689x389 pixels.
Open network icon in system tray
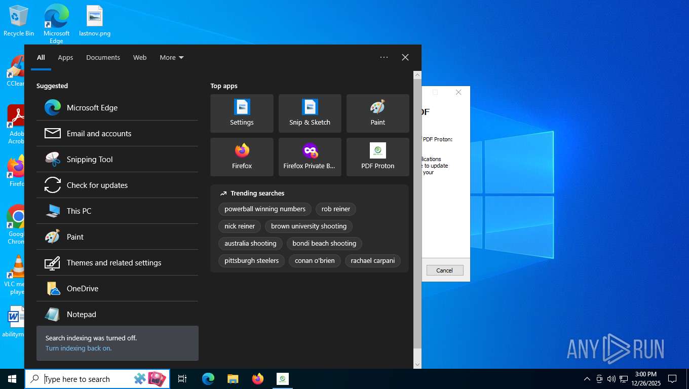624,379
